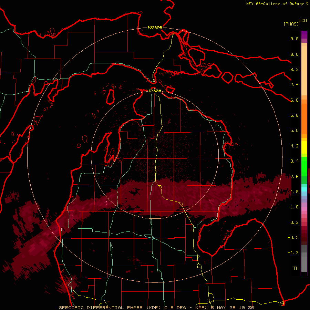310x310 pixels.
Task: Pick the yellow color bar segment
Action: coord(304,147)
